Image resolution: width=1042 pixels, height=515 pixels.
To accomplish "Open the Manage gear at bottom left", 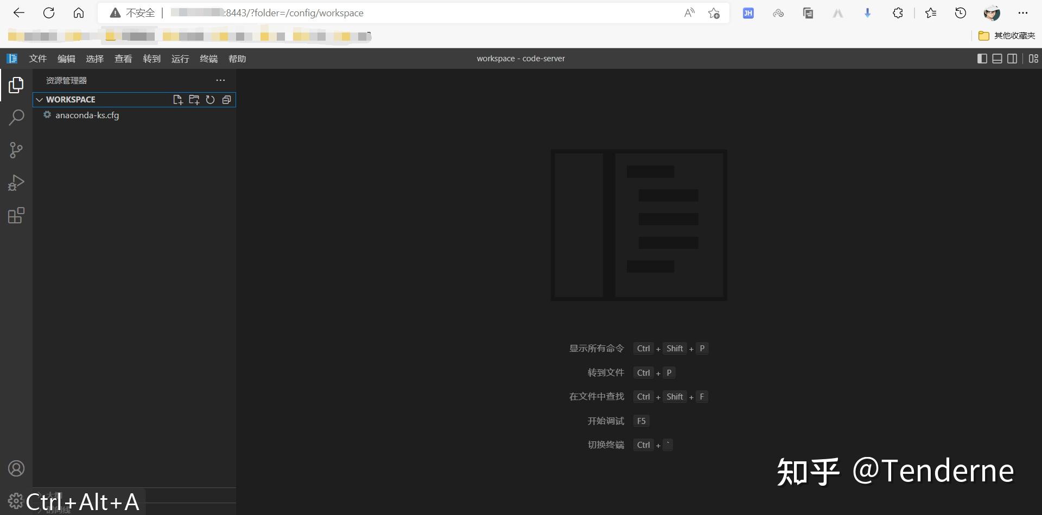I will click(15, 500).
